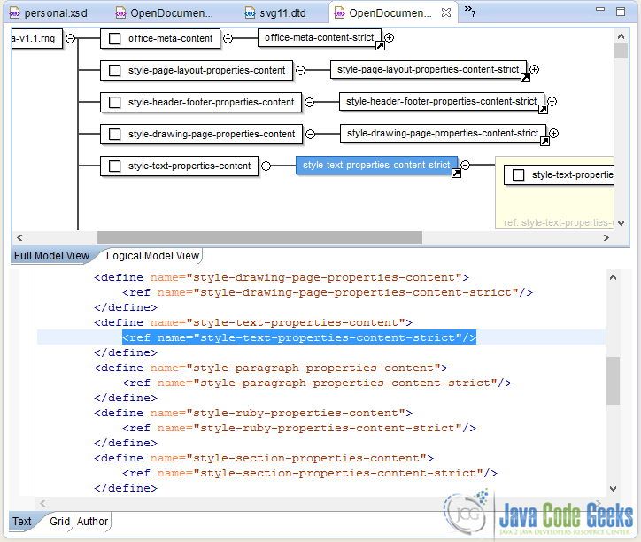Click the style-header-footer-properties-content box icon

point(115,102)
